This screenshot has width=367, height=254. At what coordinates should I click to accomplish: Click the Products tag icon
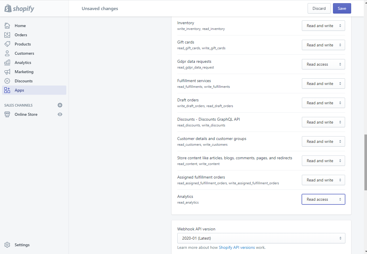point(7,44)
